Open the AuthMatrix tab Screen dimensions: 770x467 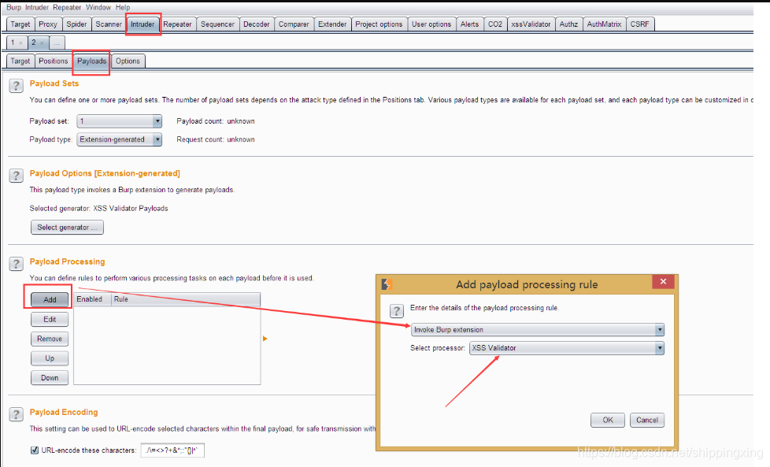pyautogui.click(x=604, y=24)
